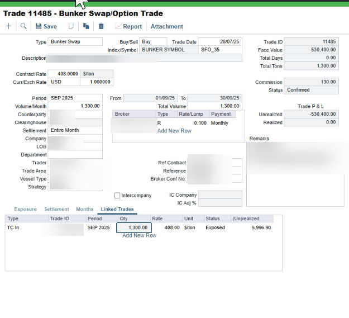Tick the Intercompany checkbox
The height and width of the screenshot is (318, 349).
pos(117,196)
